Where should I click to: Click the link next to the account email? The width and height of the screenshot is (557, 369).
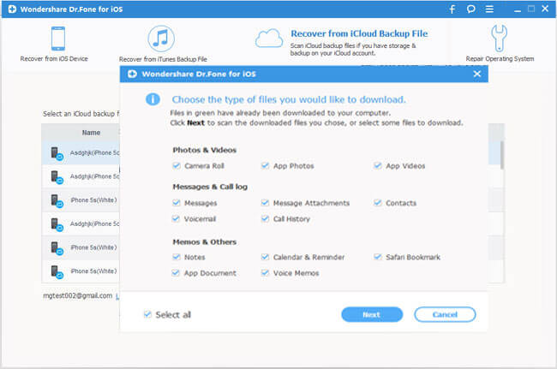point(117,296)
